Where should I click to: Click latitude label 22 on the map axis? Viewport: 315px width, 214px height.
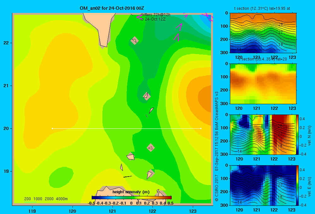tap(6, 43)
